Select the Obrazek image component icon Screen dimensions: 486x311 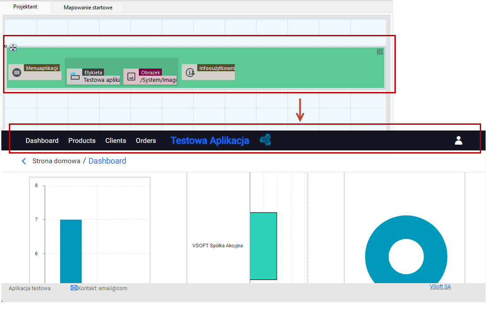tap(131, 77)
